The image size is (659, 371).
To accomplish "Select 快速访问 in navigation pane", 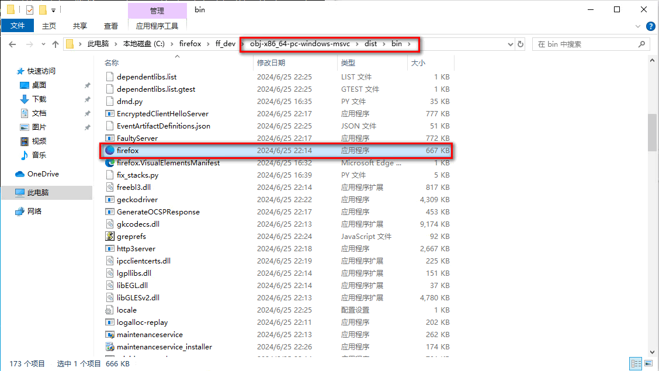I will coord(41,71).
